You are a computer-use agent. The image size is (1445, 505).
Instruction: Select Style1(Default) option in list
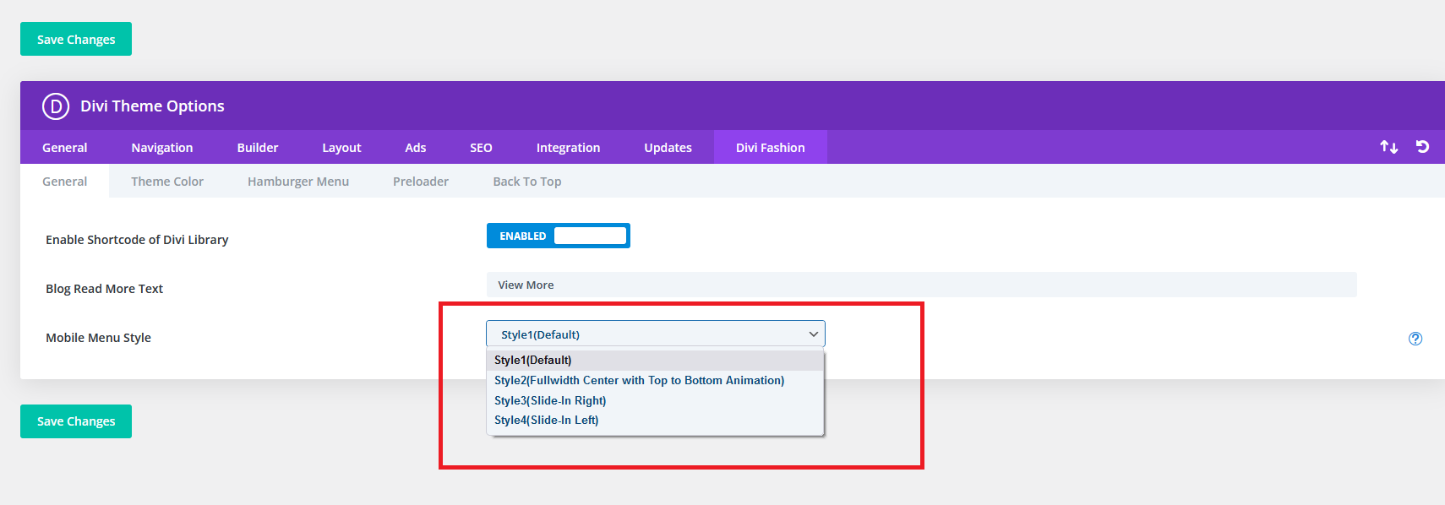(x=655, y=361)
